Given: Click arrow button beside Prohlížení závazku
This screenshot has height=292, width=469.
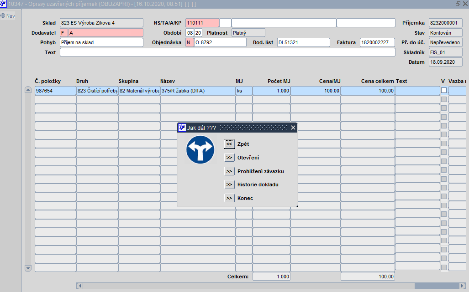Looking at the screenshot, I should point(229,171).
